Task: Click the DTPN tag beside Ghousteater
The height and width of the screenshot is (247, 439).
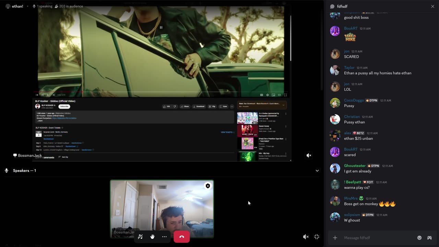Action: click(373, 166)
